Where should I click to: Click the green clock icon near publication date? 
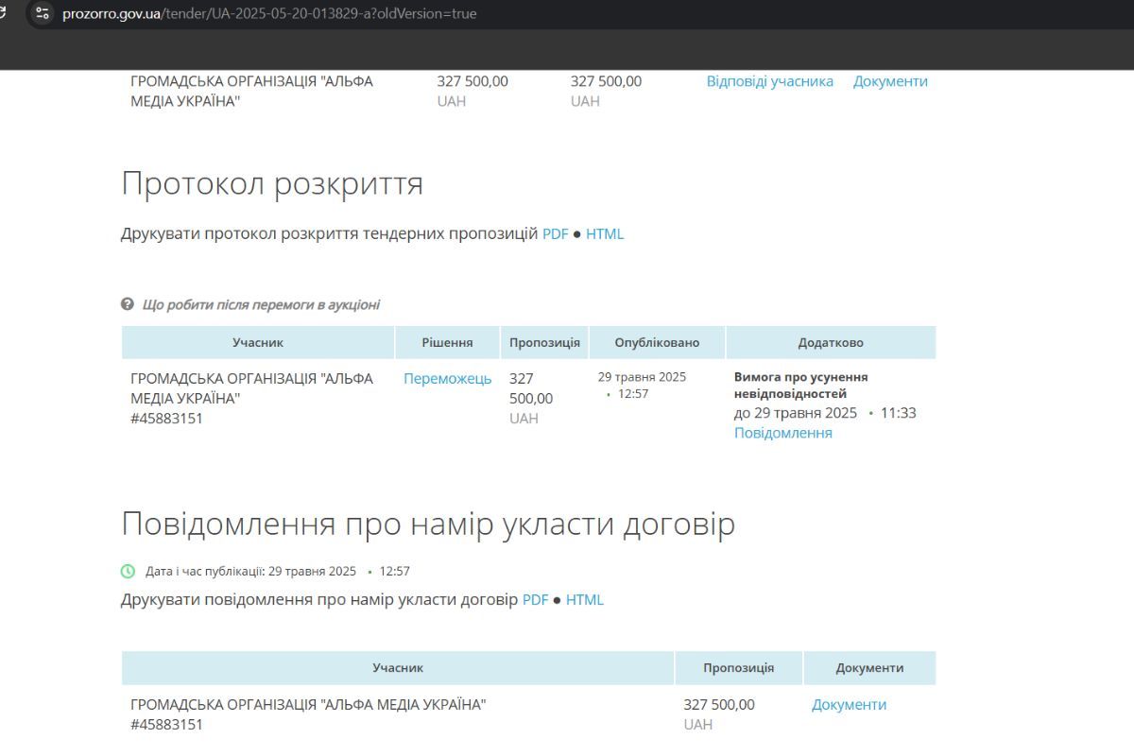(129, 571)
